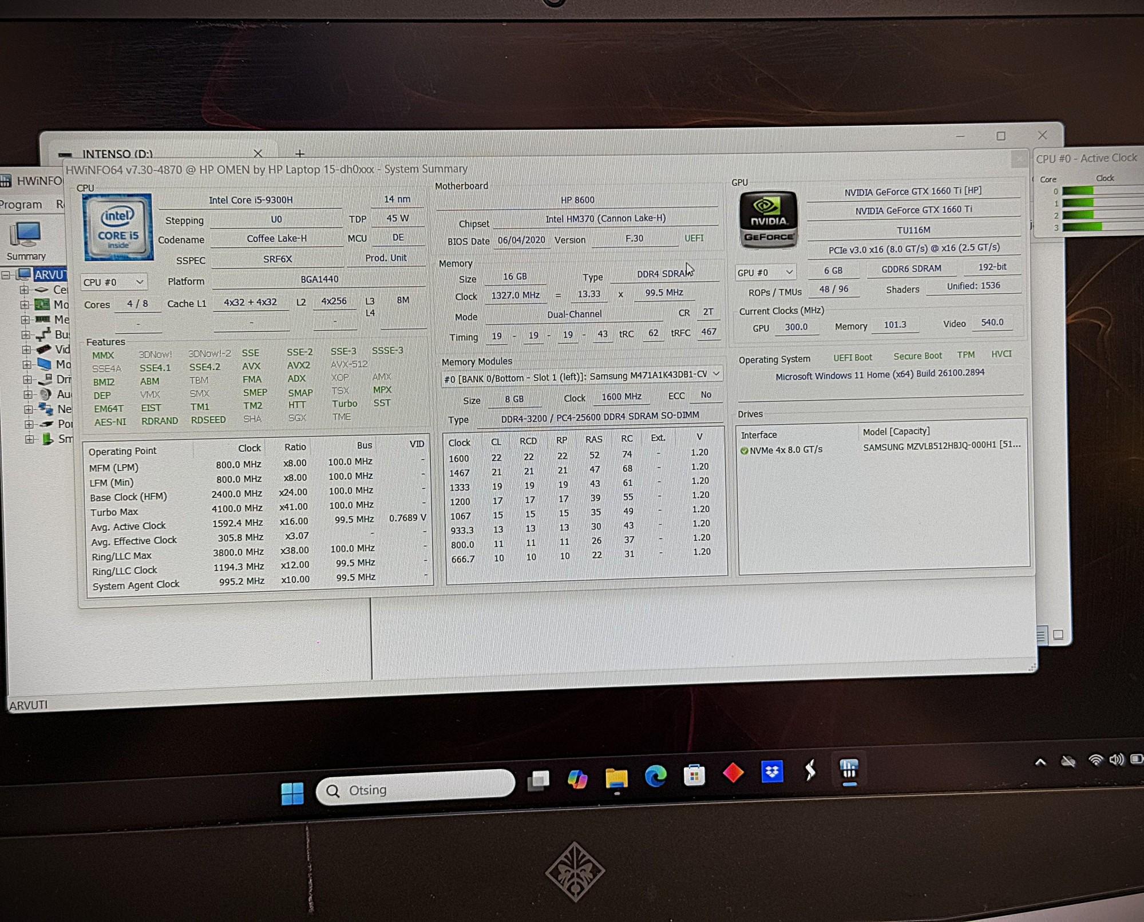The image size is (1144, 922).
Task: Click the NVIDIA GeForce logo
Action: 768,220
